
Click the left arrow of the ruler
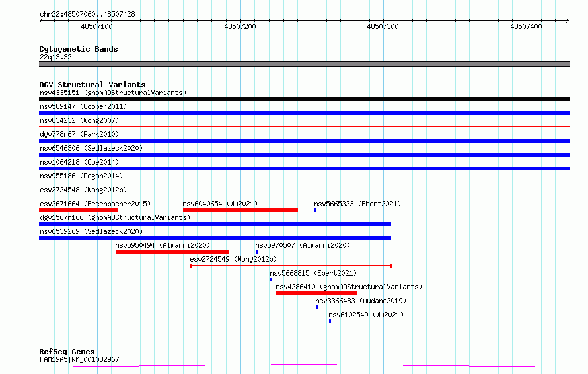(41, 21)
